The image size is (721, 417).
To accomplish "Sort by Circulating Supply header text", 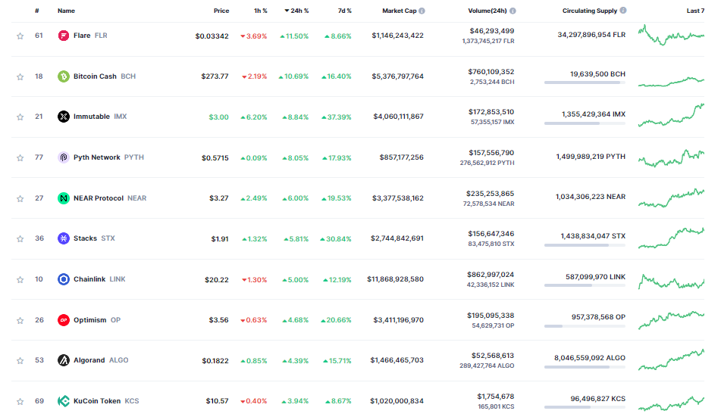I will coord(590,11).
